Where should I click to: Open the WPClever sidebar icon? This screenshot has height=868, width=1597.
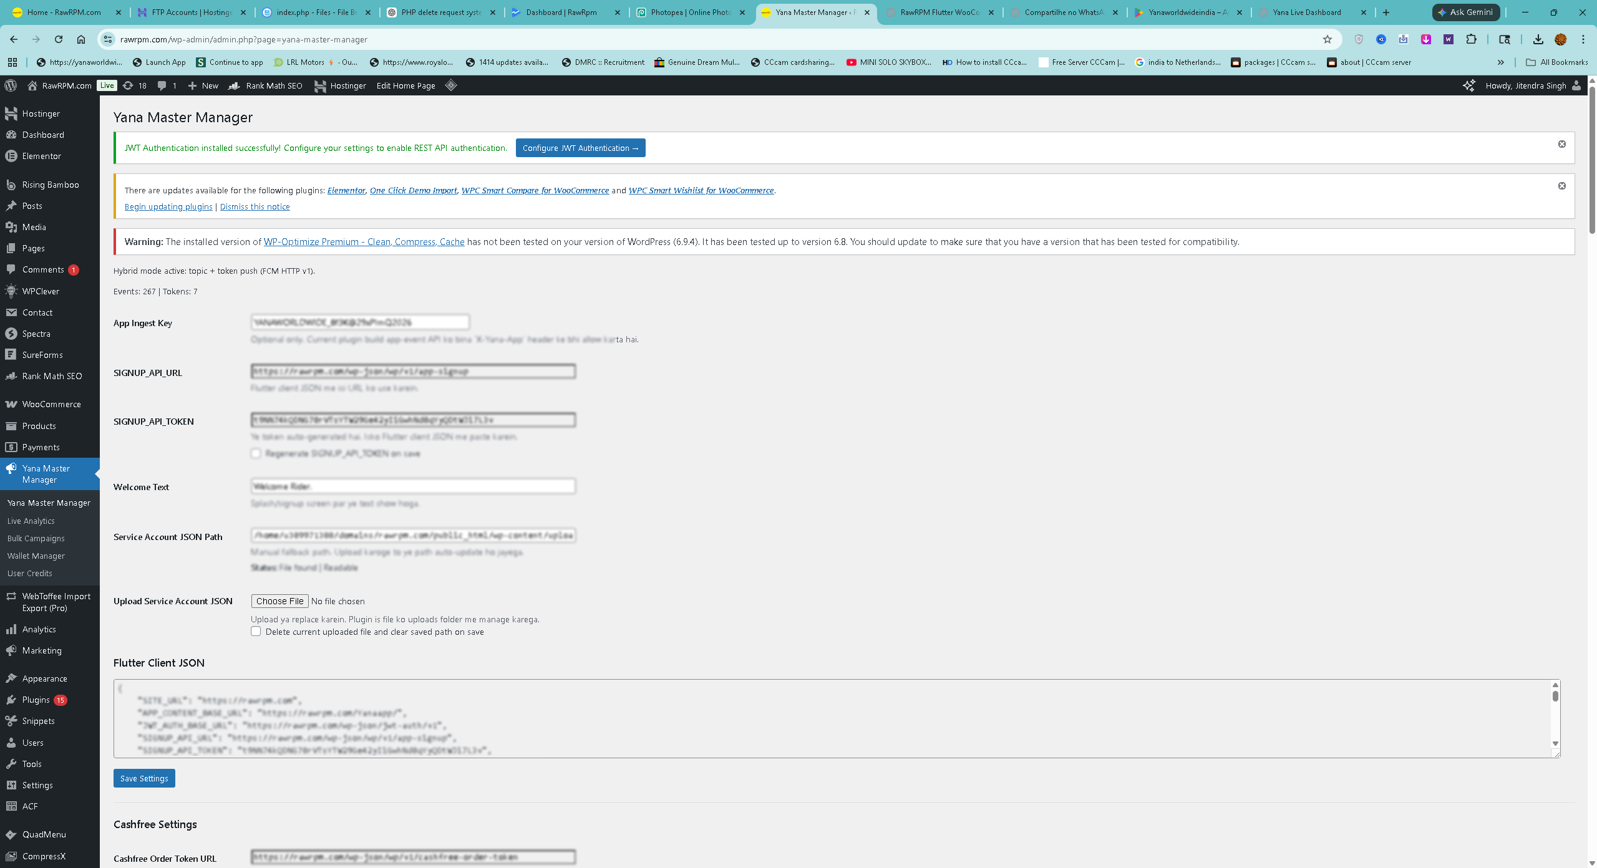click(x=11, y=291)
